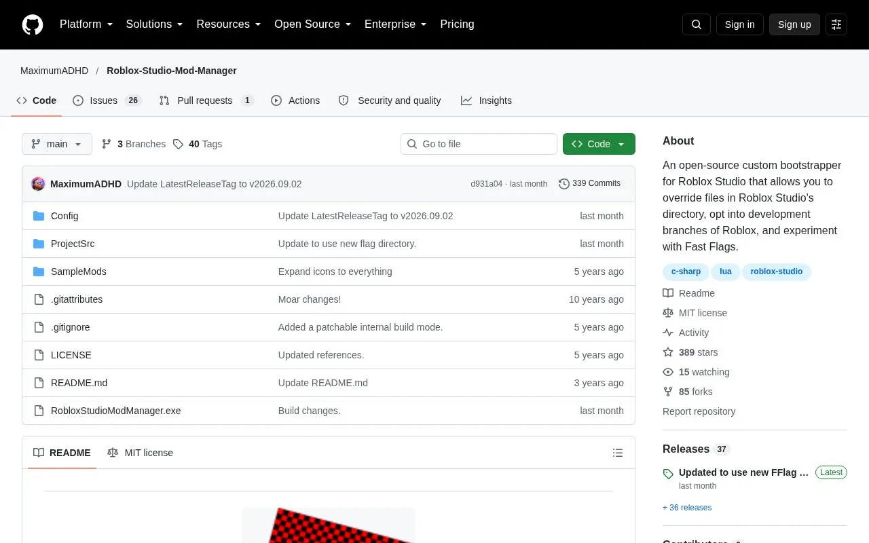Click the LICENSE file icon
This screenshot has height=543, width=869.
tap(39, 355)
